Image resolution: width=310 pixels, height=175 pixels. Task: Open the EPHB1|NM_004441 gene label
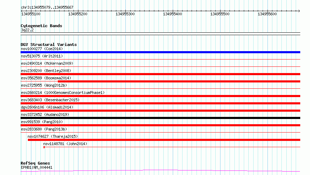pyautogui.click(x=37, y=167)
